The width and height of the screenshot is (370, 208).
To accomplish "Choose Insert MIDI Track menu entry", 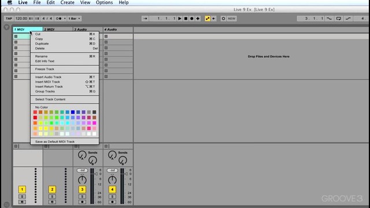I will (x=65, y=82).
